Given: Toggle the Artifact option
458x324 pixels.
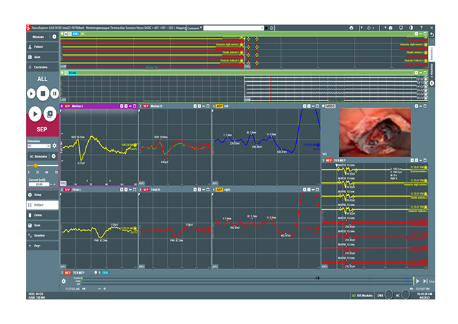Looking at the screenshot, I should pyautogui.click(x=41, y=204).
